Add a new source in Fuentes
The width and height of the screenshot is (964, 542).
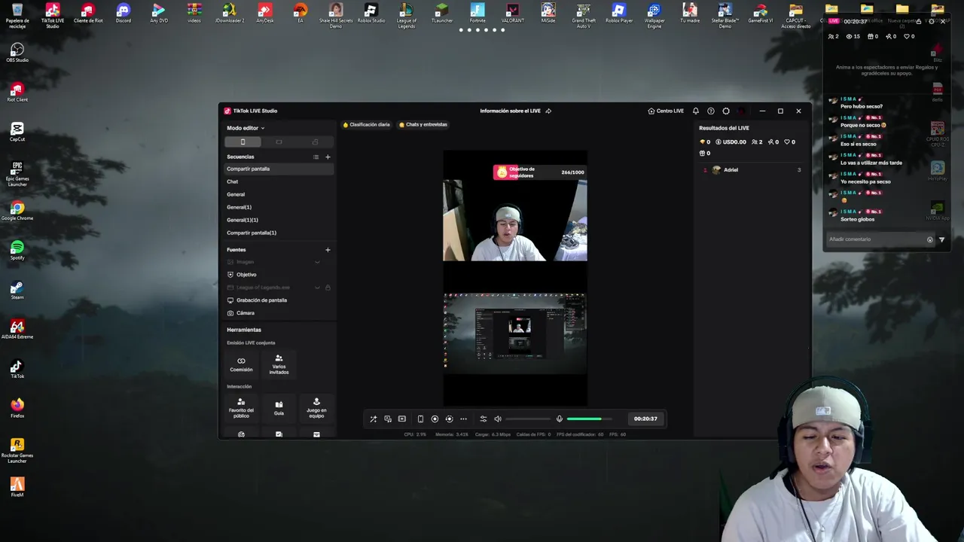[x=328, y=249]
